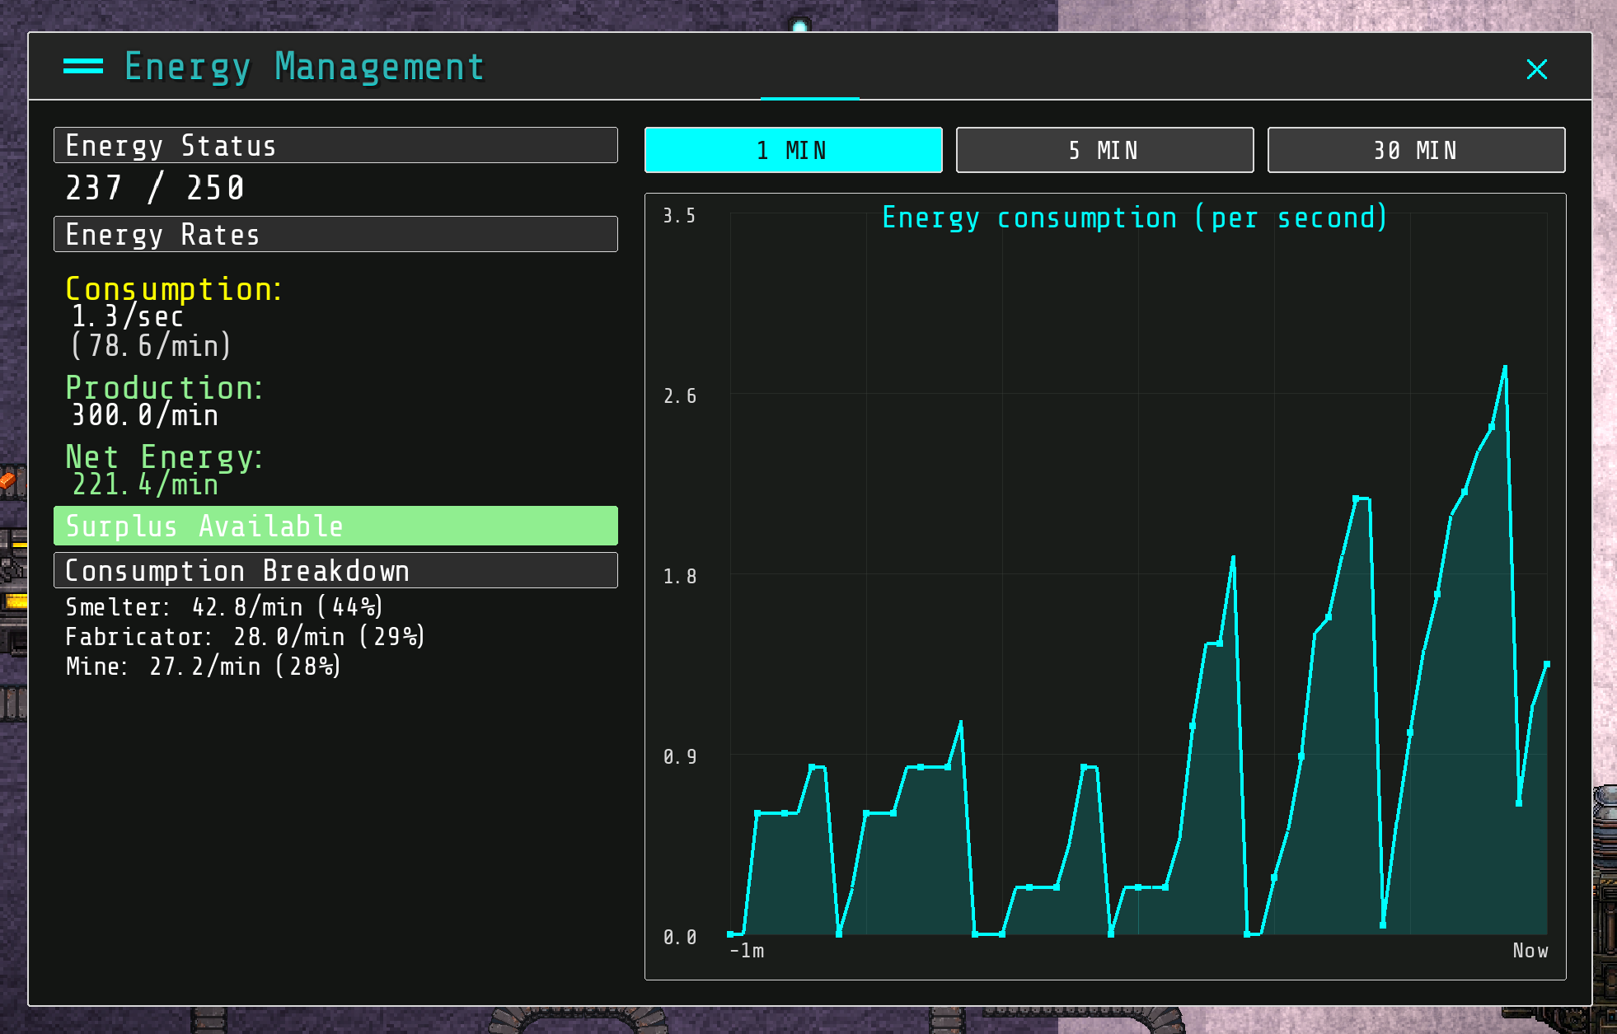The width and height of the screenshot is (1617, 1034).
Task: Click the Net Energy 221.4/min value
Action: pyautogui.click(x=145, y=484)
